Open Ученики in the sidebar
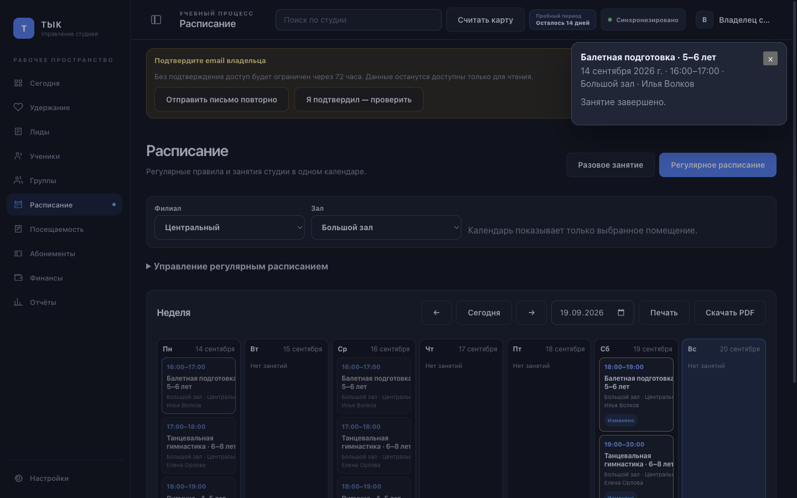Image resolution: width=797 pixels, height=498 pixels. (x=64, y=156)
